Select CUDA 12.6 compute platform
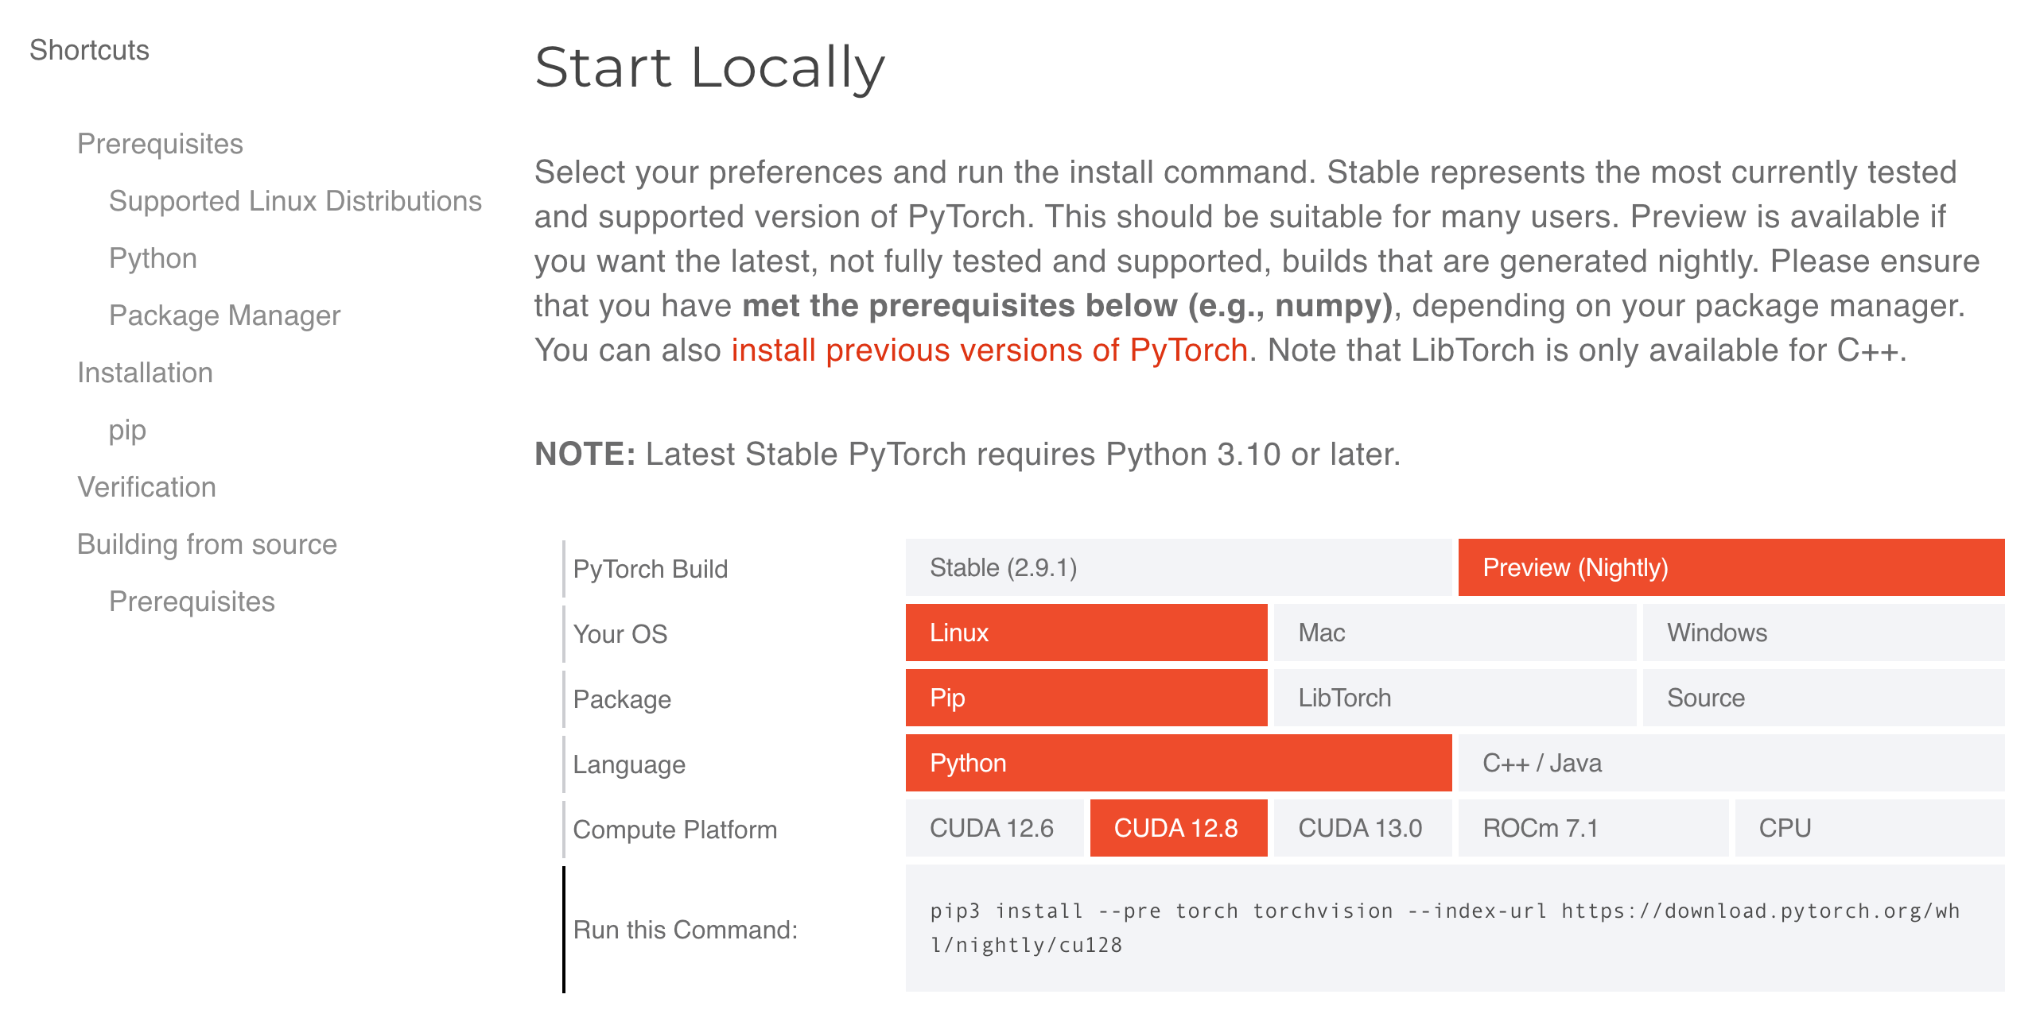 point(993,828)
